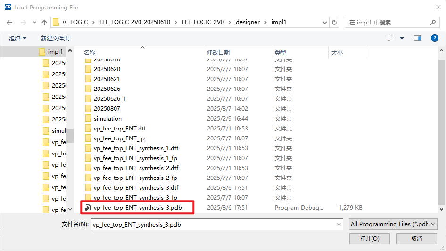
Task: Click the 打开(O) button
Action: pyautogui.click(x=369, y=238)
